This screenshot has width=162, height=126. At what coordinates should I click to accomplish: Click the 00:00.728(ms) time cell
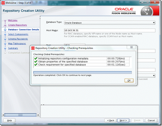[118, 58]
